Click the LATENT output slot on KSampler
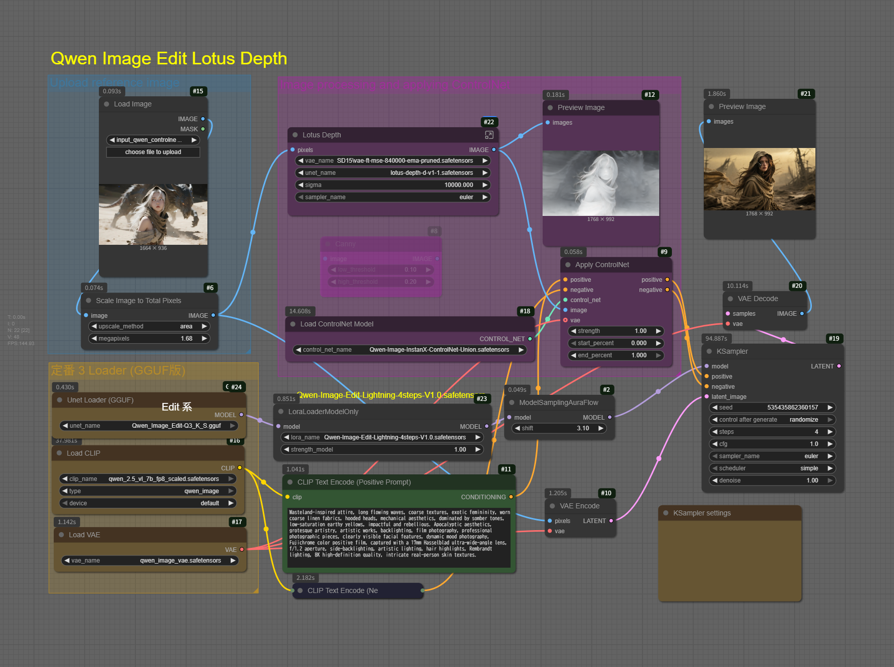The height and width of the screenshot is (667, 894). click(839, 366)
